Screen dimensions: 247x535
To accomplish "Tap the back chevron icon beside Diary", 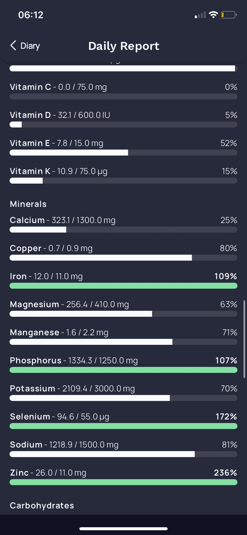I will [x=13, y=46].
